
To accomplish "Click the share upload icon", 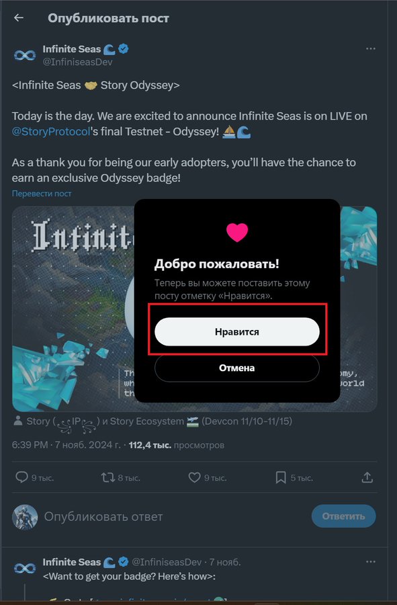I will click(x=367, y=477).
